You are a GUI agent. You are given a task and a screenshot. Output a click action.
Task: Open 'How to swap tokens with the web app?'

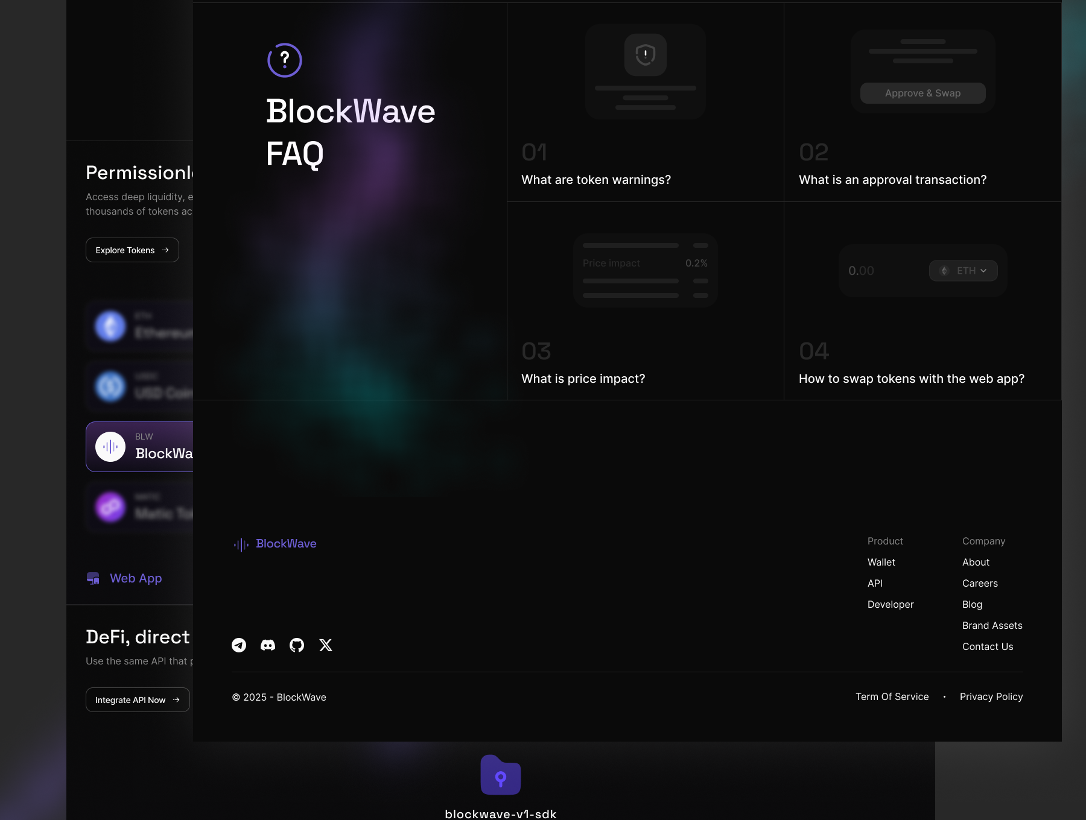(912, 379)
